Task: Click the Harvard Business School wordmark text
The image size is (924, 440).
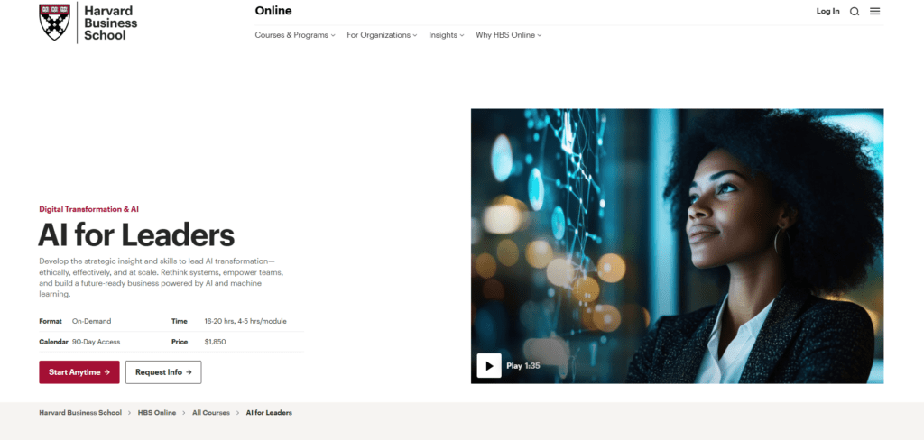Action: point(110,23)
